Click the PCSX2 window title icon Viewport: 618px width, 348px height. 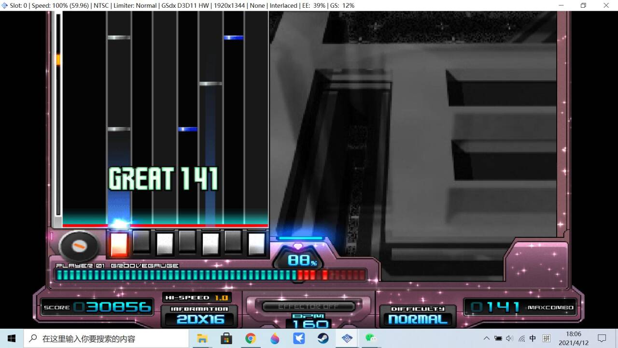click(x=5, y=5)
